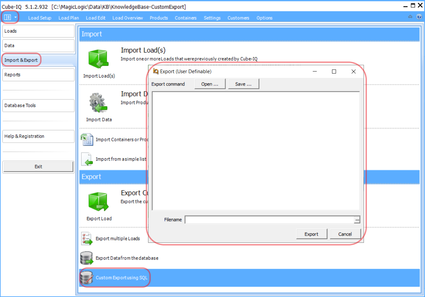Open the Options menu
The image size is (425, 297).
pyautogui.click(x=264, y=18)
